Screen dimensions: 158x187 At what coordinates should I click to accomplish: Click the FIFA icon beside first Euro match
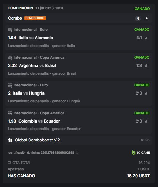(x=10, y=30)
